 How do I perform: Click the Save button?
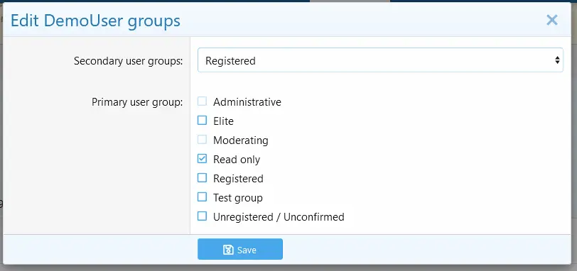pyautogui.click(x=240, y=249)
